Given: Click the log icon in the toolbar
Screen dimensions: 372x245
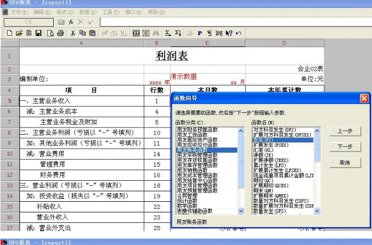Looking at the screenshot, I should pyautogui.click(x=219, y=33).
